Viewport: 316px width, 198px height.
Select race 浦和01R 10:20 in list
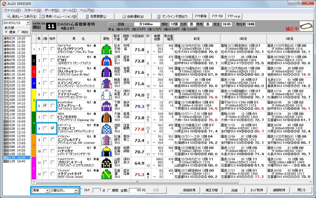(14, 38)
